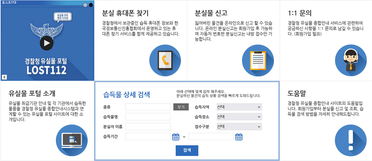Click the 1:1 문의 description paragraph
372x161 pixels.
(325, 29)
